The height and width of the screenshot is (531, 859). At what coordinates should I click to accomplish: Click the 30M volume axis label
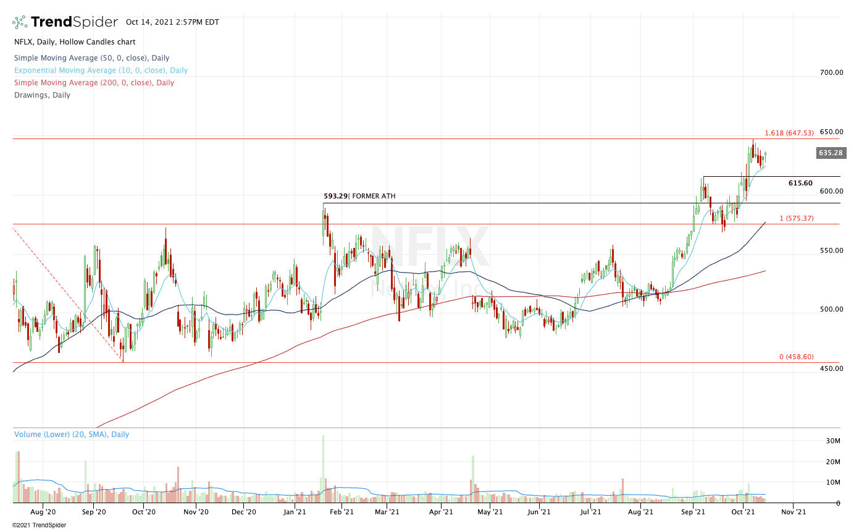[x=834, y=441]
